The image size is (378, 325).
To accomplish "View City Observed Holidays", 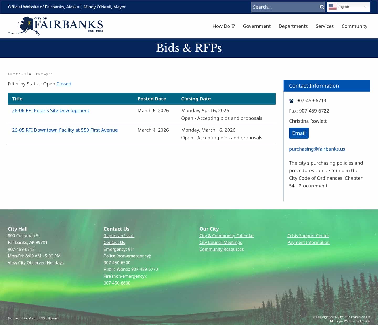I will click(36, 263).
